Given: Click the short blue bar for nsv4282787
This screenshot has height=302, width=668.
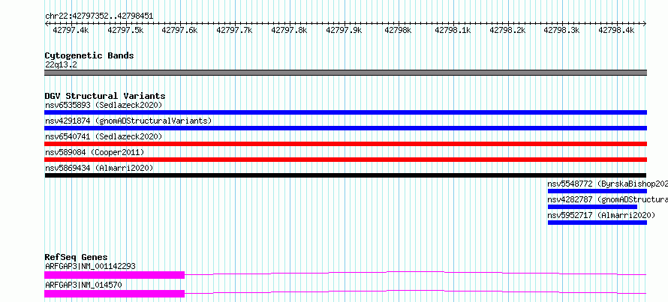Looking at the screenshot, I should tap(593, 207).
